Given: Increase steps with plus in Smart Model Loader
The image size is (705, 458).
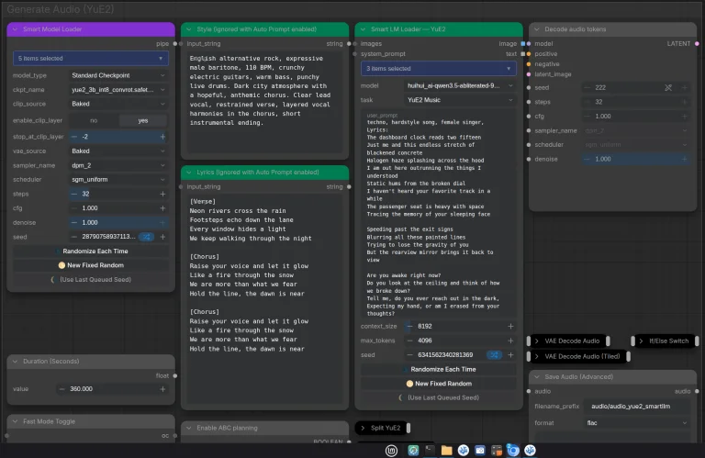Looking at the screenshot, I should click(162, 194).
